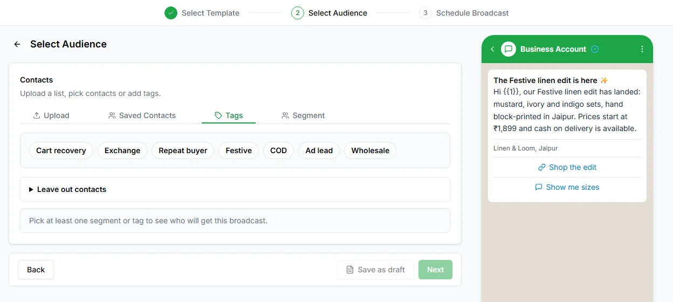Click the step 3 circle icon
The height and width of the screenshot is (302, 673).
pyautogui.click(x=425, y=13)
